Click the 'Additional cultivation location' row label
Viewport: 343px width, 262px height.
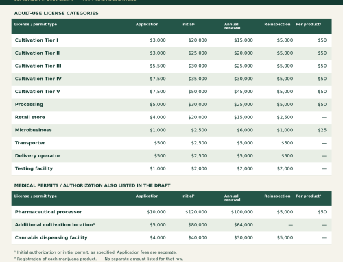(x=55, y=225)
